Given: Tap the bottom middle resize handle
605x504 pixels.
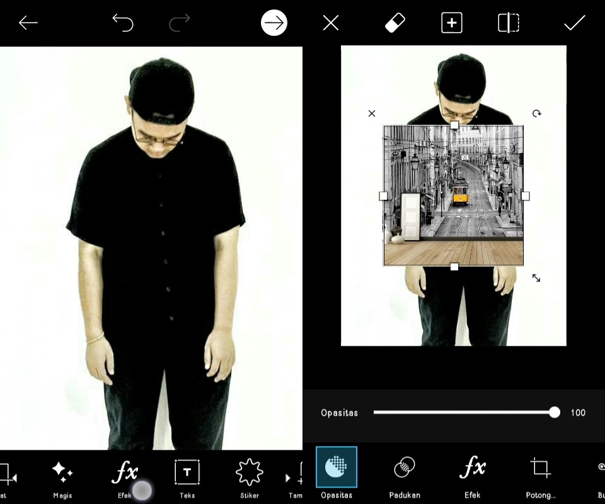Looking at the screenshot, I should tap(454, 267).
